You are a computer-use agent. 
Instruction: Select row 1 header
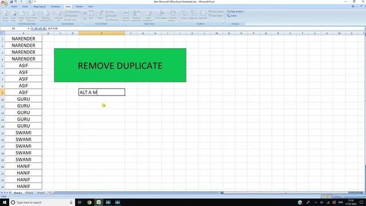2,39
